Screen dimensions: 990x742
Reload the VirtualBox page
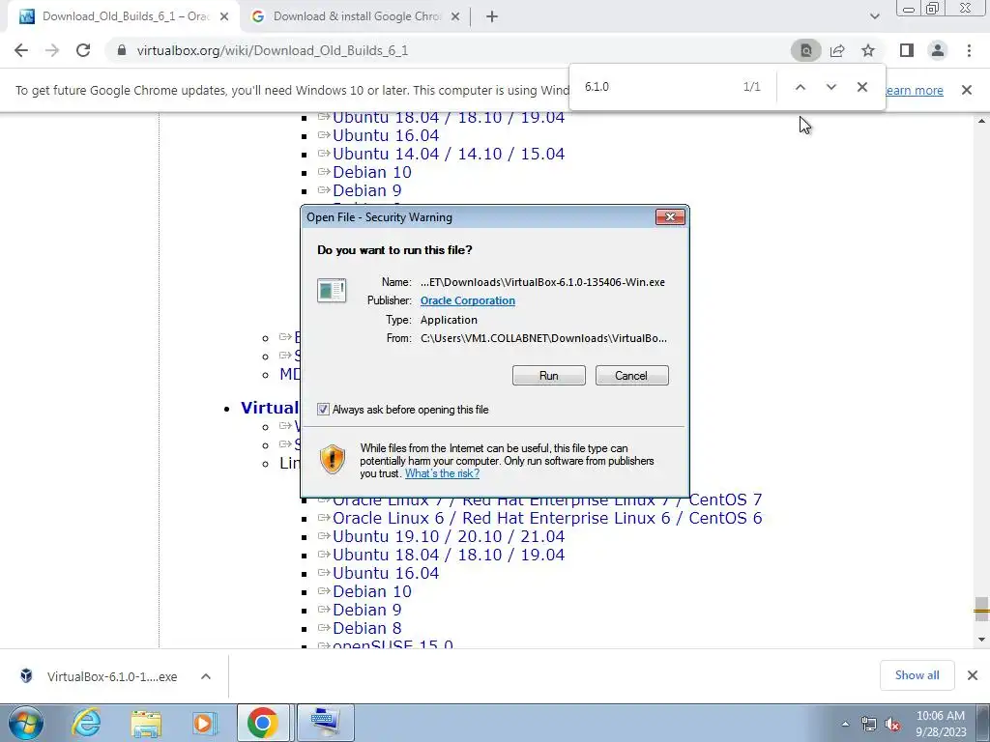pyautogui.click(x=83, y=50)
